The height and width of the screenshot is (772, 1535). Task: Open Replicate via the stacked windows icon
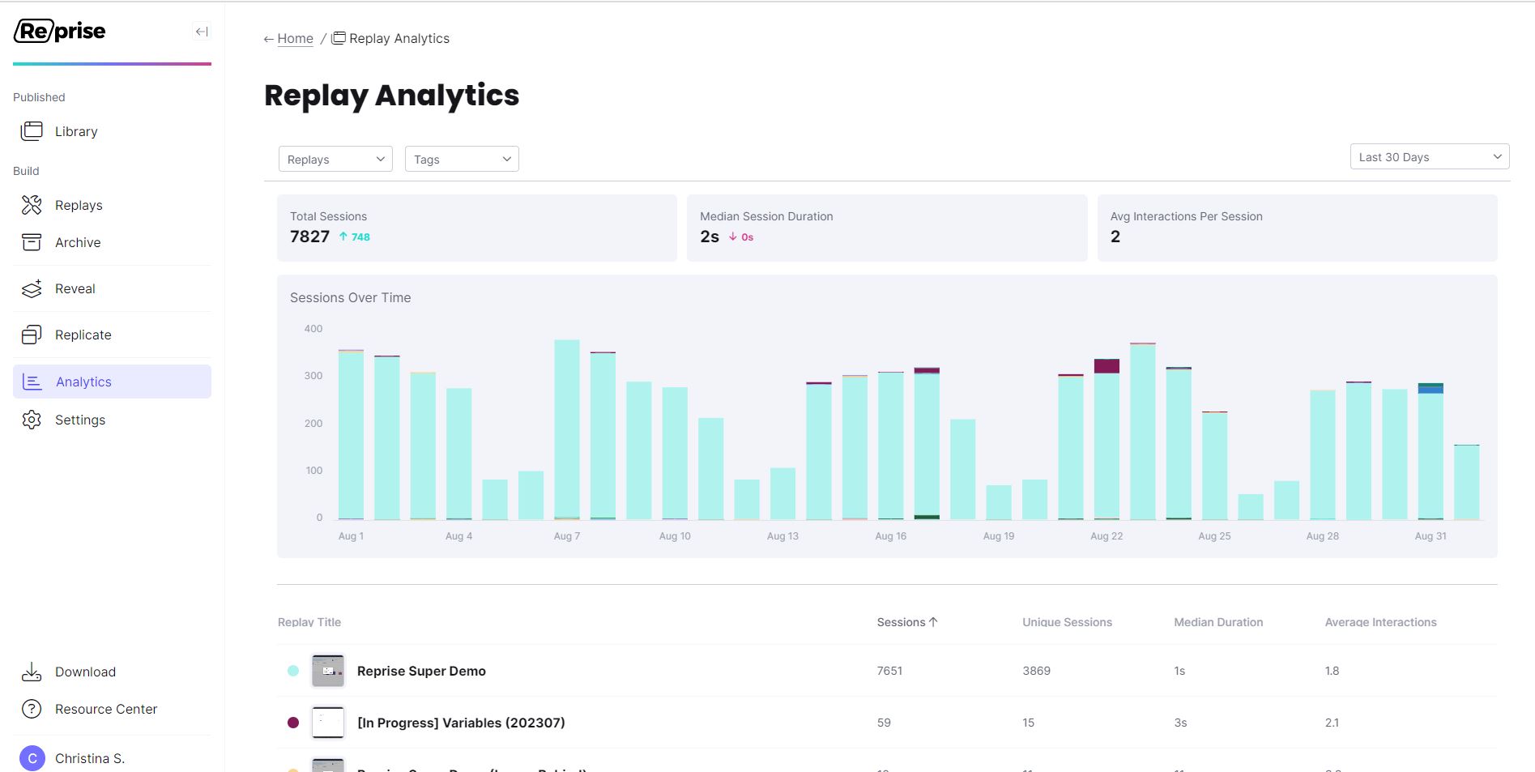tap(32, 335)
